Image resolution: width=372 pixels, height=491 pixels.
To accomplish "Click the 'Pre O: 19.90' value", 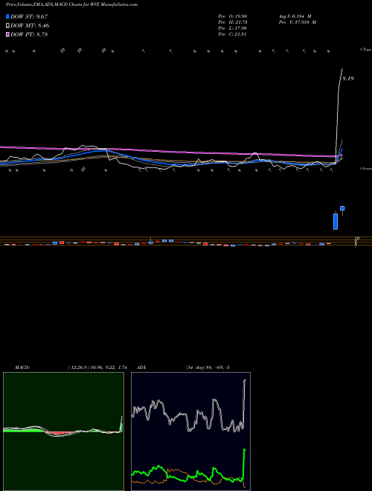I will 233,16.
